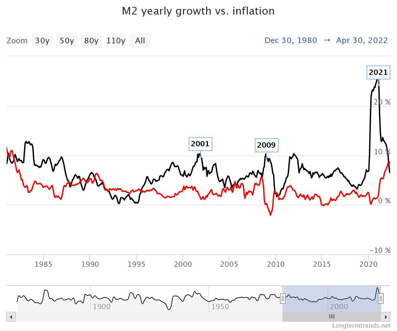The height and width of the screenshot is (331, 397).
Task: Click the left navigator range handle
Action: click(283, 299)
